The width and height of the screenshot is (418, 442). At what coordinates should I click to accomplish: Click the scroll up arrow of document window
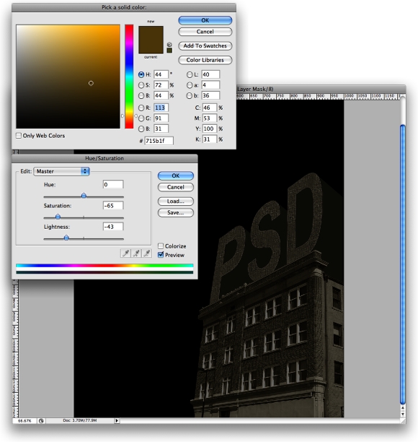point(403,408)
